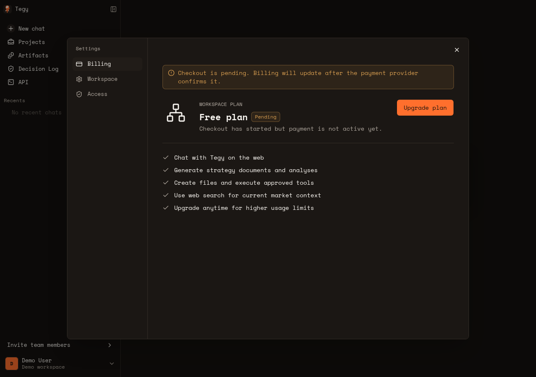
Task: Click the Tegy app name text
Action: 22,9
